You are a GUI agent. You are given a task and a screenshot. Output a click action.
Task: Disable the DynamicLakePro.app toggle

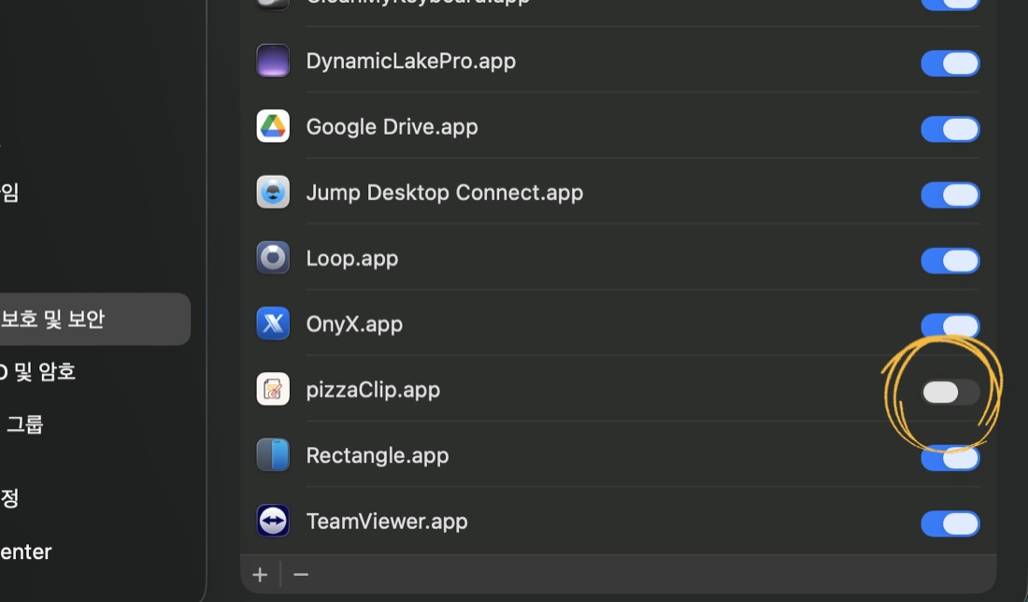coord(950,64)
